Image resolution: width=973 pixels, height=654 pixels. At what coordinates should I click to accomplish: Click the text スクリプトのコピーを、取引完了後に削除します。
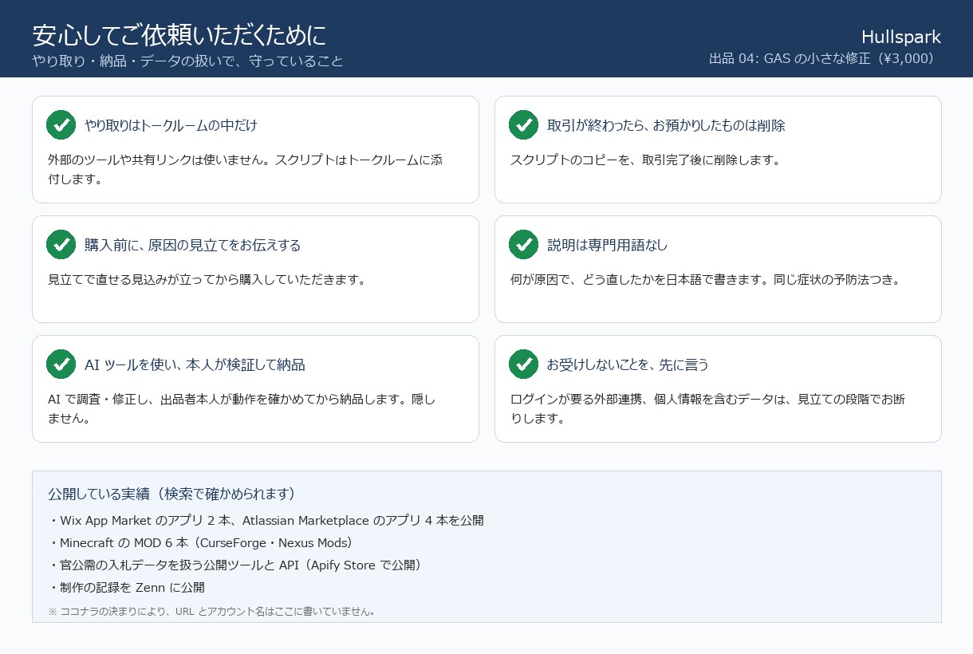point(645,160)
